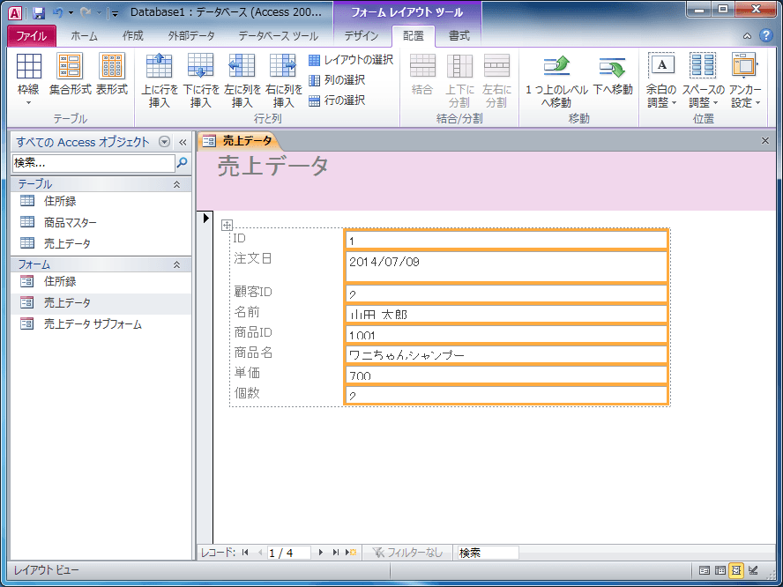Select the 商品マスター table
The width and height of the screenshot is (783, 587).
[101, 223]
